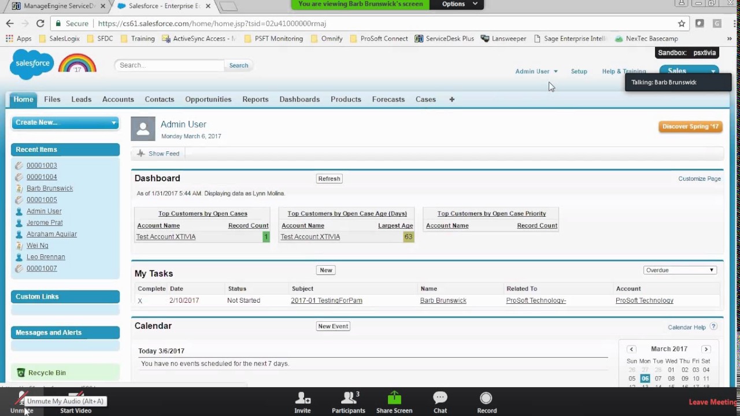Open the SalesLogix bookmark folder
The image size is (740, 416).
59,39
